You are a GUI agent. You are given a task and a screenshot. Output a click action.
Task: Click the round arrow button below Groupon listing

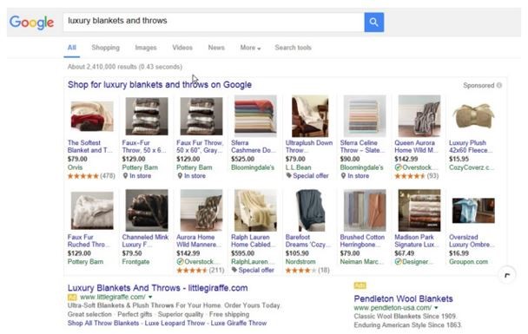[507, 276]
